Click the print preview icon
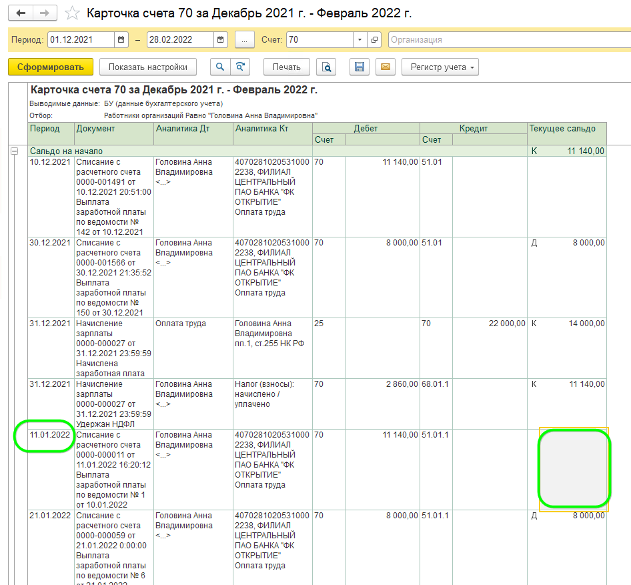Image resolution: width=631 pixels, height=585 pixels. click(326, 67)
